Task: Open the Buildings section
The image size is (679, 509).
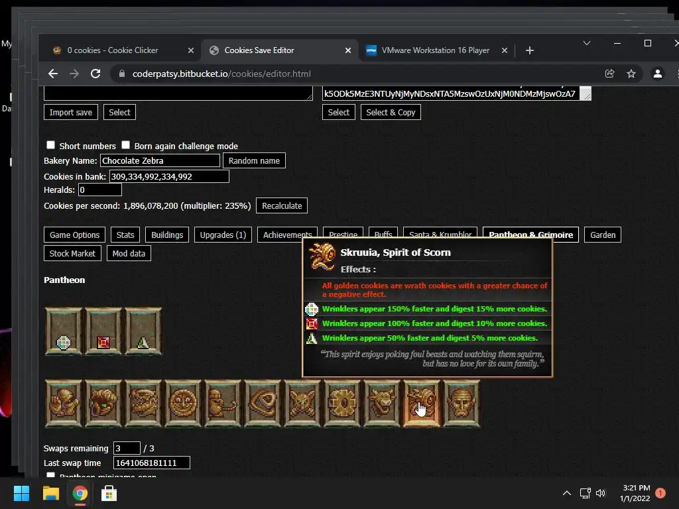Action: 167,235
